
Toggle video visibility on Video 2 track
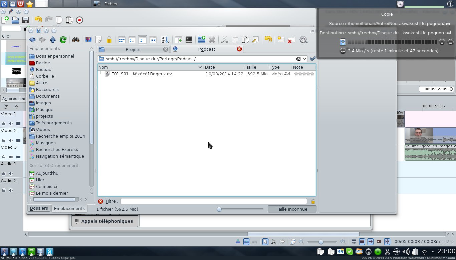pos(18,140)
